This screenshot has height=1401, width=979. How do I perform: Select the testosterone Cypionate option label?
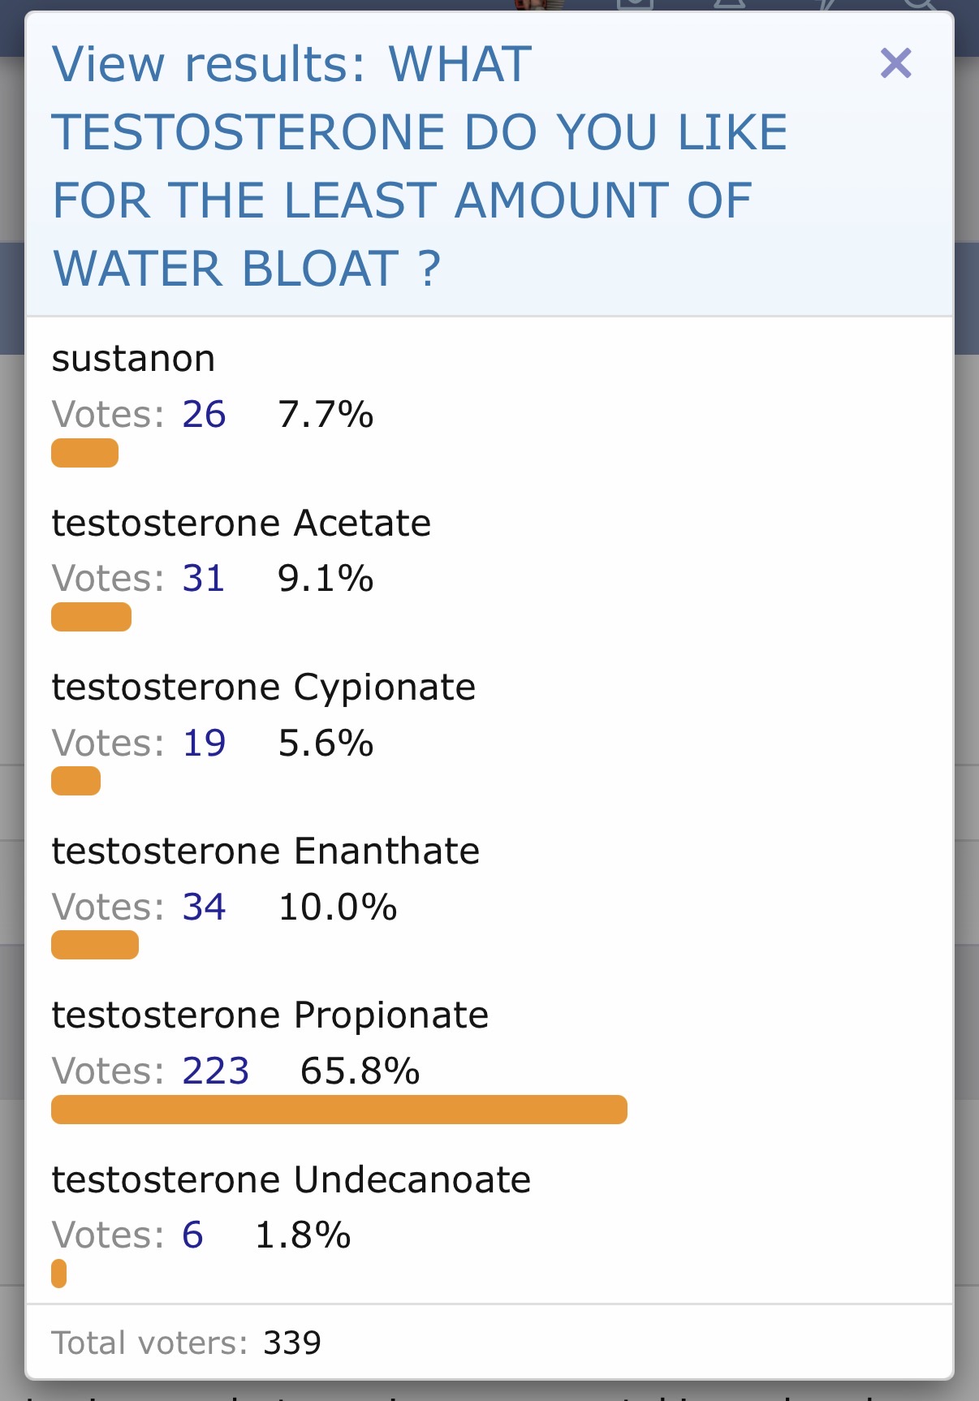263,688
